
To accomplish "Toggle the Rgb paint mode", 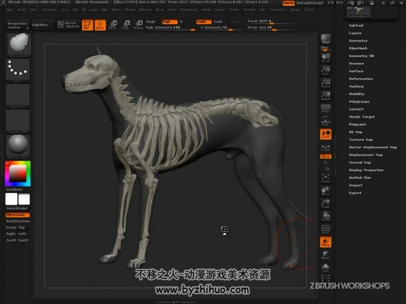I will (170, 22).
